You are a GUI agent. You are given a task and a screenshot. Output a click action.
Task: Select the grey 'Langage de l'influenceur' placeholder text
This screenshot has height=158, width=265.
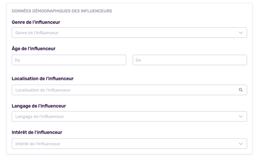[40, 116]
